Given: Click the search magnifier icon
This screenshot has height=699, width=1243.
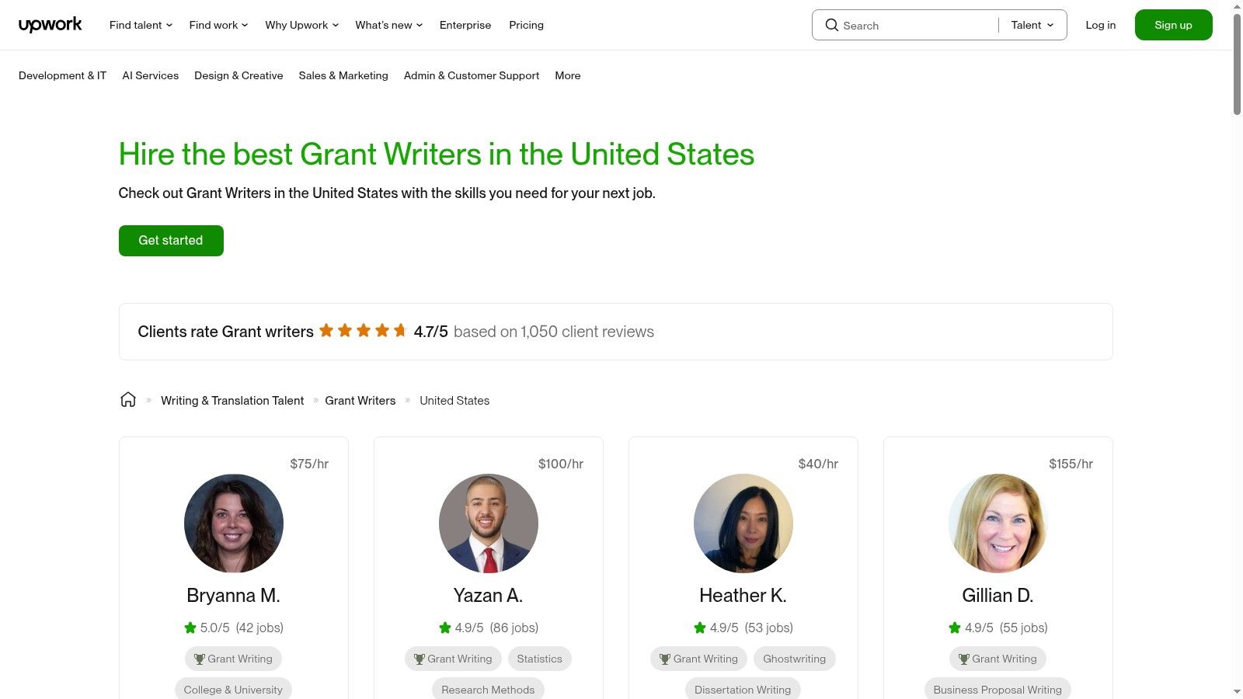Looking at the screenshot, I should pyautogui.click(x=831, y=25).
